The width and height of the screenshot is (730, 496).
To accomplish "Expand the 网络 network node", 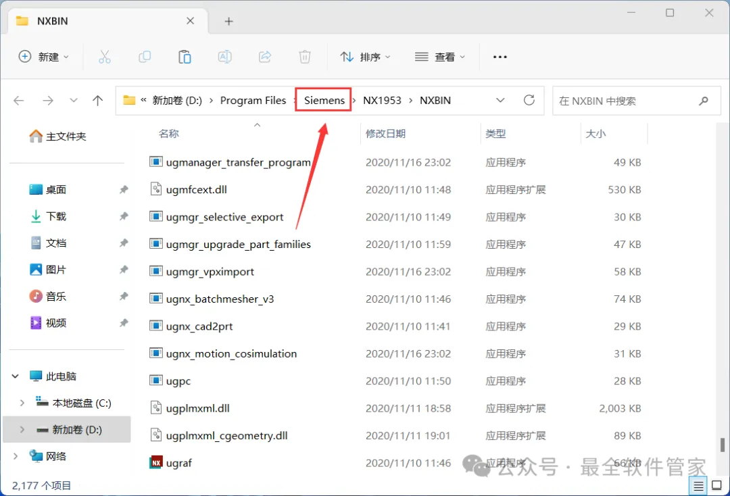I will tap(16, 456).
